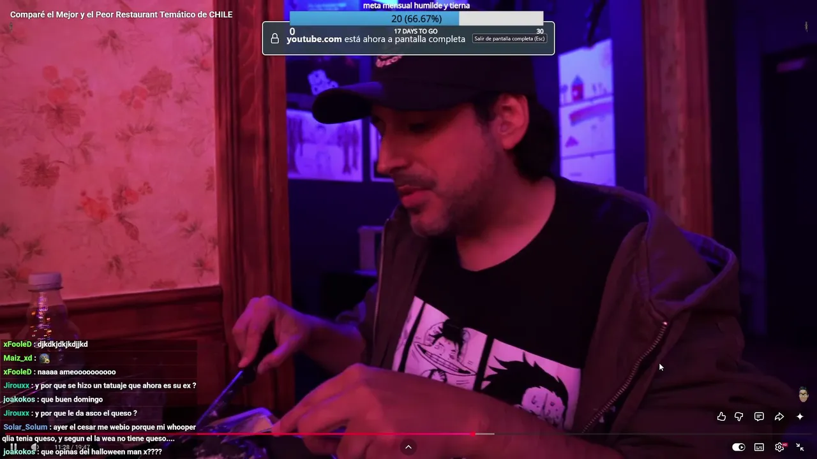Open the sparkle Ask AI icon

point(800,416)
